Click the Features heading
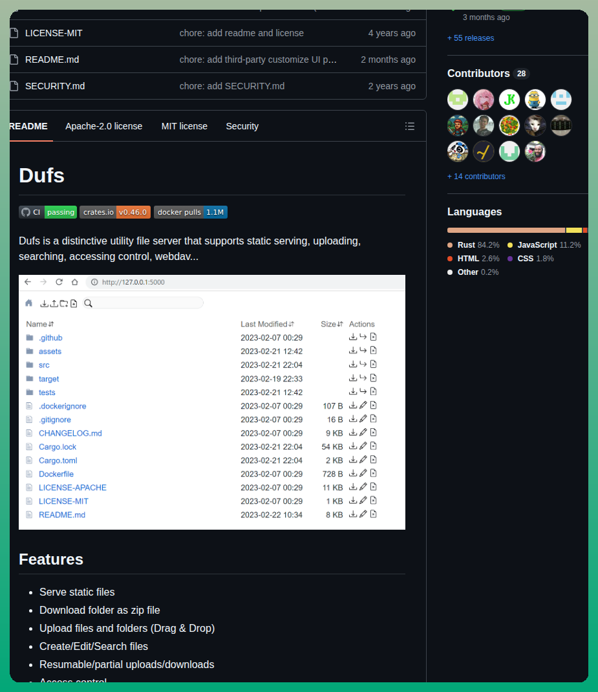The height and width of the screenshot is (692, 598). click(x=51, y=559)
